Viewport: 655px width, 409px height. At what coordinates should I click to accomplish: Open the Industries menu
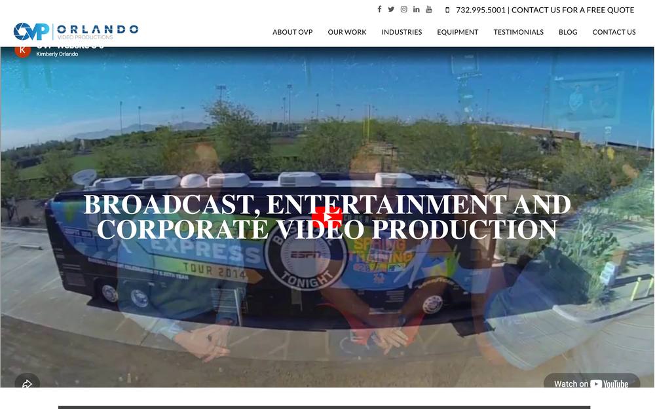point(402,32)
